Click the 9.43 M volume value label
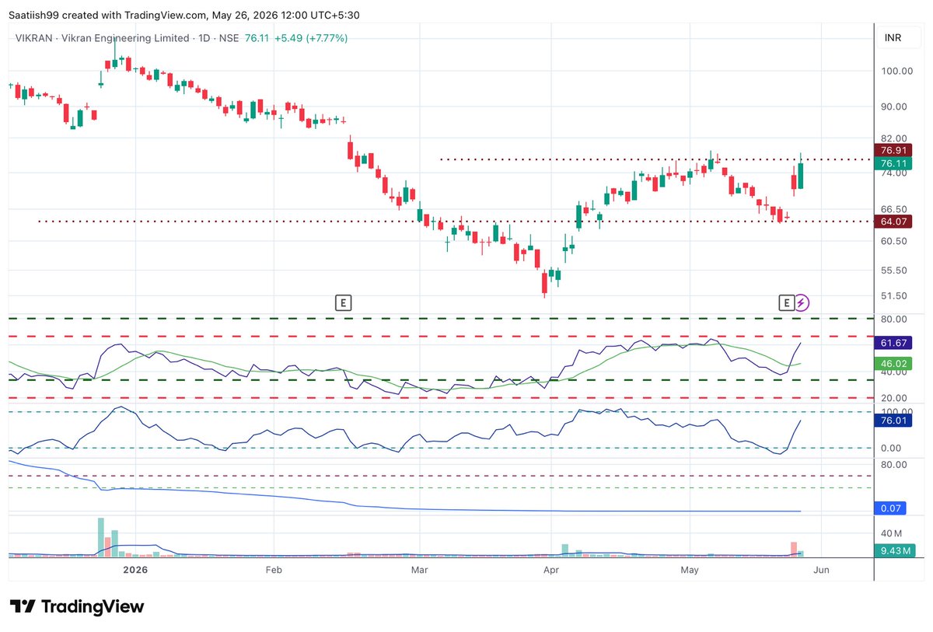The width and height of the screenshot is (933, 632). 896,551
